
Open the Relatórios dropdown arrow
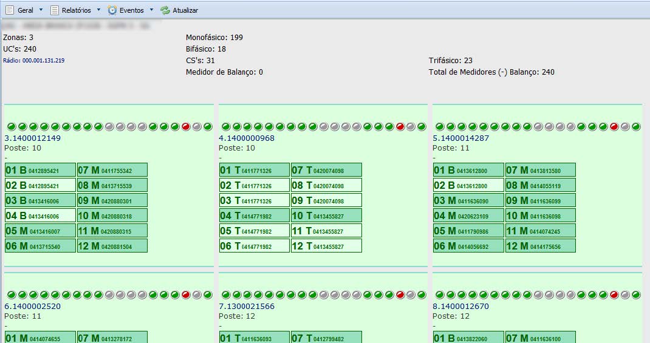pyautogui.click(x=98, y=10)
